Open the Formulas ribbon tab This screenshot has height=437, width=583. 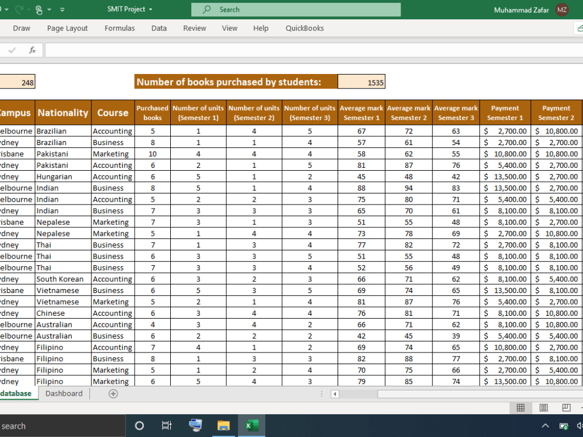120,28
